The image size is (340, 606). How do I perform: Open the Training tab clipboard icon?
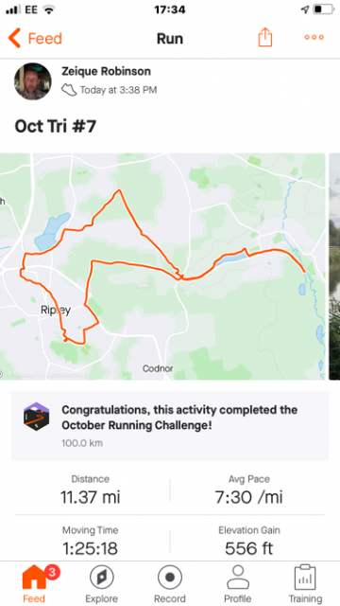[x=305, y=578]
